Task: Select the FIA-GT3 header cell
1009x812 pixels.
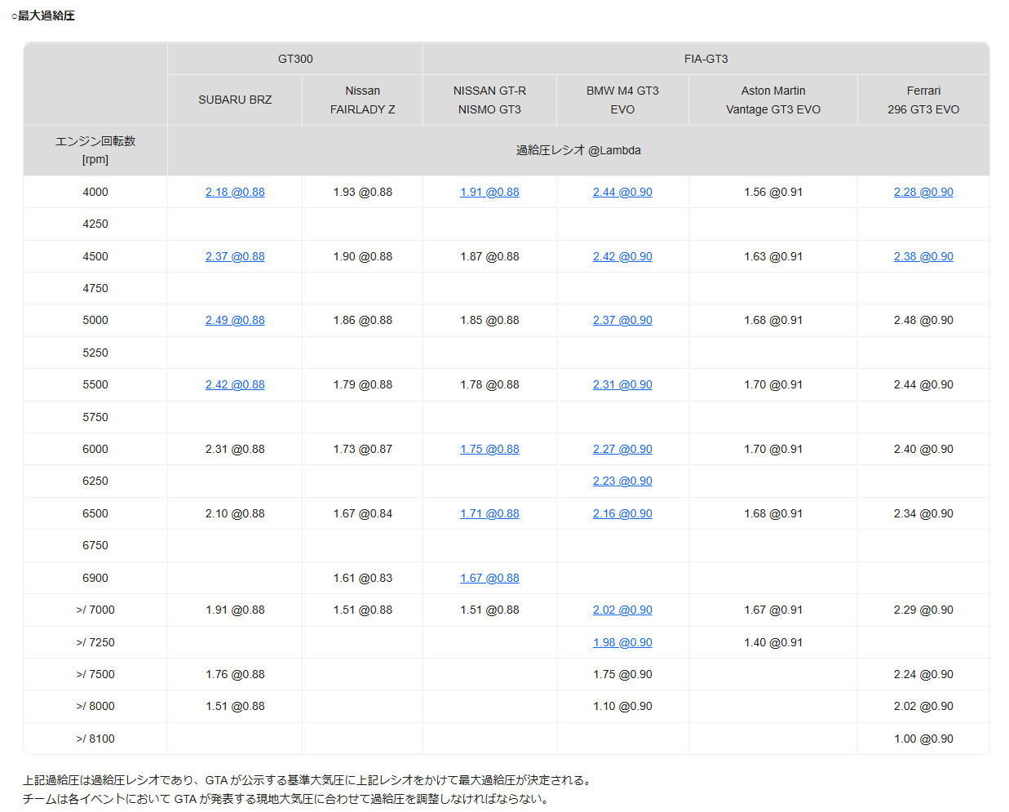Action: coord(706,59)
